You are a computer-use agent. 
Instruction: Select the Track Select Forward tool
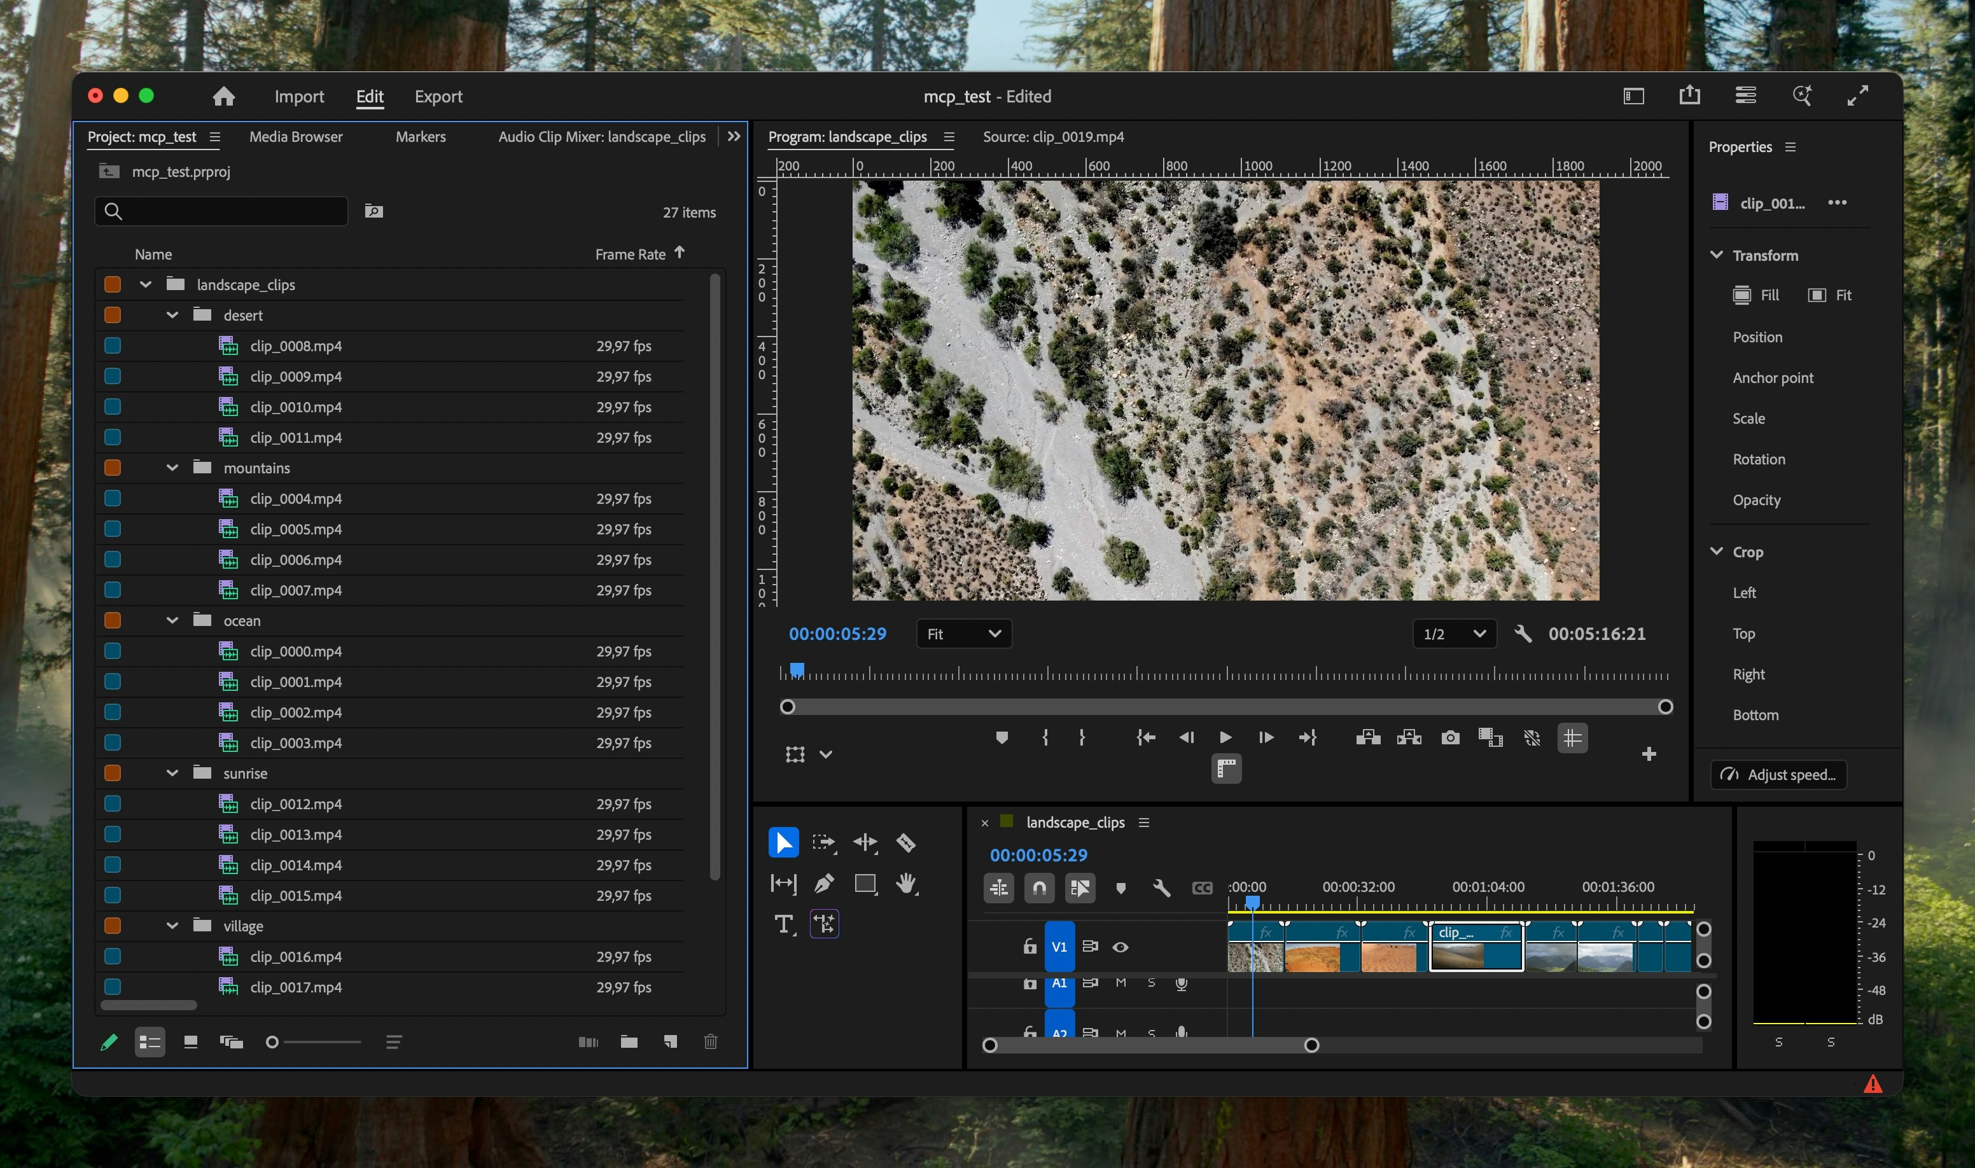pyautogui.click(x=823, y=842)
